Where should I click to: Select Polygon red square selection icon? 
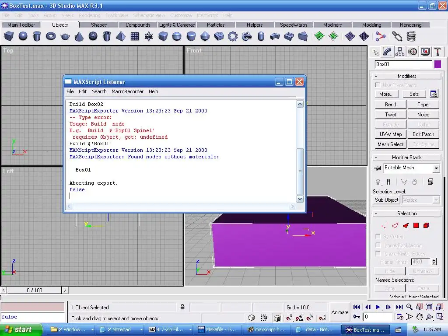click(x=416, y=225)
